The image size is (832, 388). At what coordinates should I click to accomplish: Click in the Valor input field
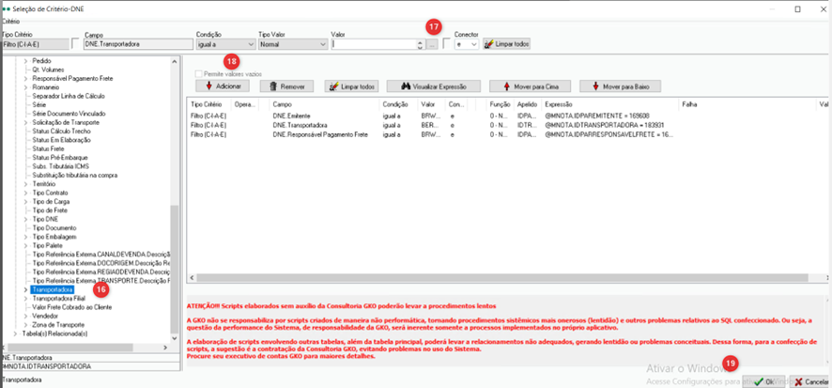tap(374, 44)
